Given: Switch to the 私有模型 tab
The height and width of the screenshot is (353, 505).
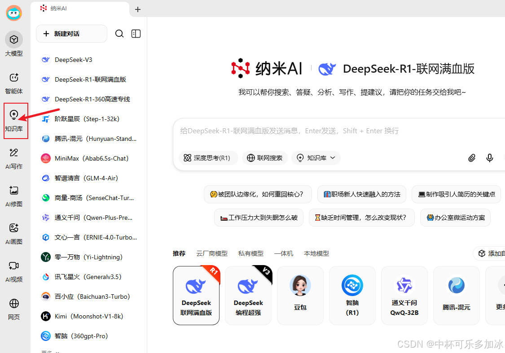Looking at the screenshot, I should [251, 253].
